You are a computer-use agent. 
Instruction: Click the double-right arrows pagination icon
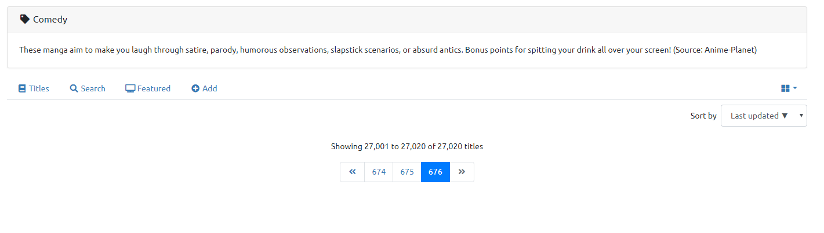click(462, 172)
